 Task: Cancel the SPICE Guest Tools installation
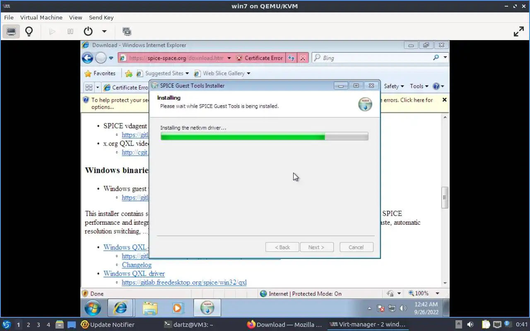(x=356, y=247)
